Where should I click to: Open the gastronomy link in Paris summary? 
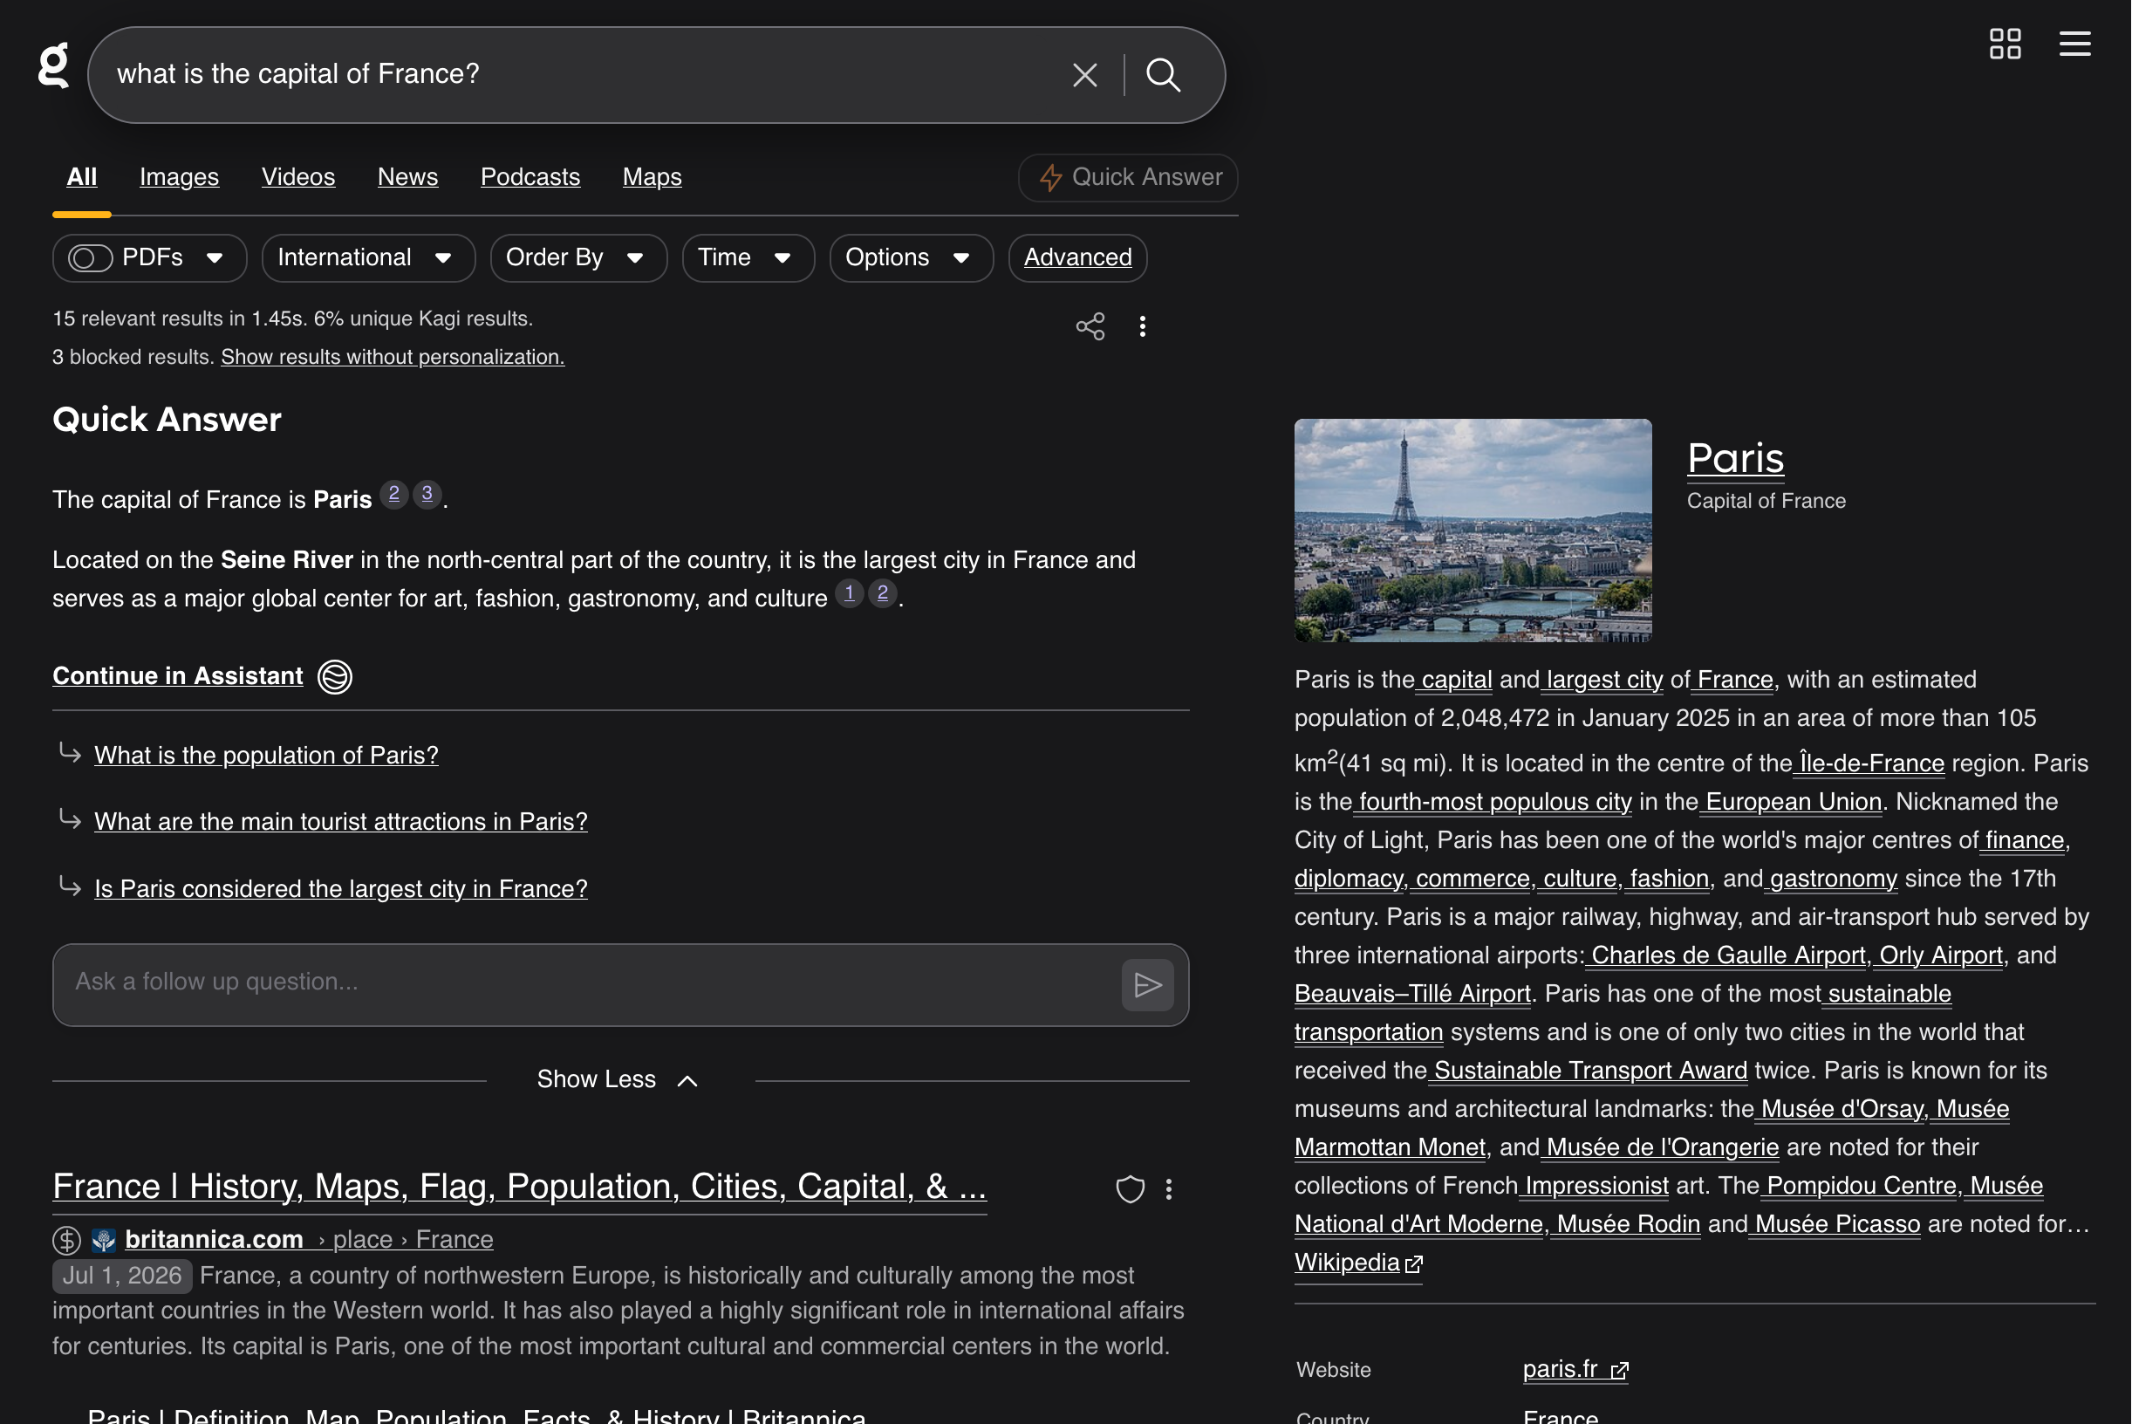(1831, 880)
